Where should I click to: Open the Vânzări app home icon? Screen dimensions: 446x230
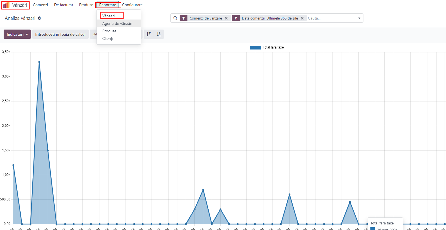pyautogui.click(x=6, y=5)
